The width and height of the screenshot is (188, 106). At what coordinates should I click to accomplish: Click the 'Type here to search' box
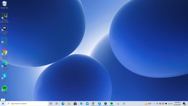tap(27, 103)
